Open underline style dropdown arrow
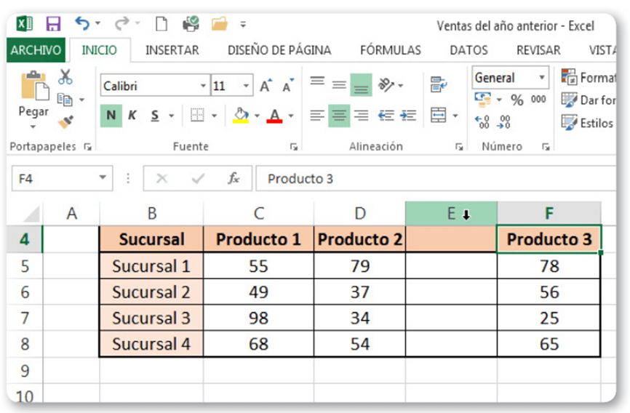Viewport: 630px width, 413px height. click(x=172, y=116)
